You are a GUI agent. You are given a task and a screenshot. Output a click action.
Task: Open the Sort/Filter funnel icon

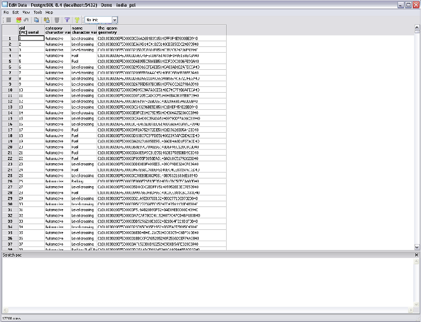tap(67, 20)
